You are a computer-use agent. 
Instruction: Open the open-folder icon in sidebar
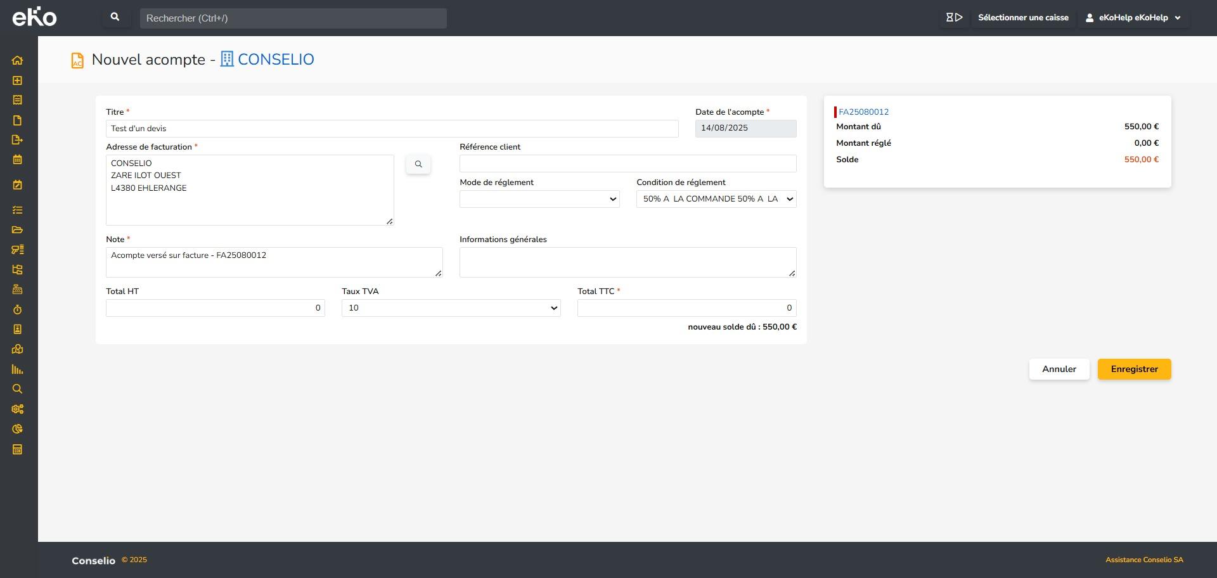coord(17,230)
